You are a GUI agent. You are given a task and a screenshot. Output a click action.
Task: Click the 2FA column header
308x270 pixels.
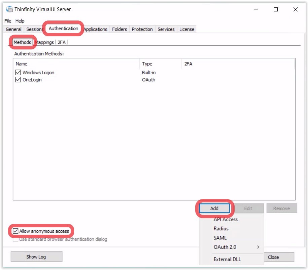pyautogui.click(x=238, y=64)
